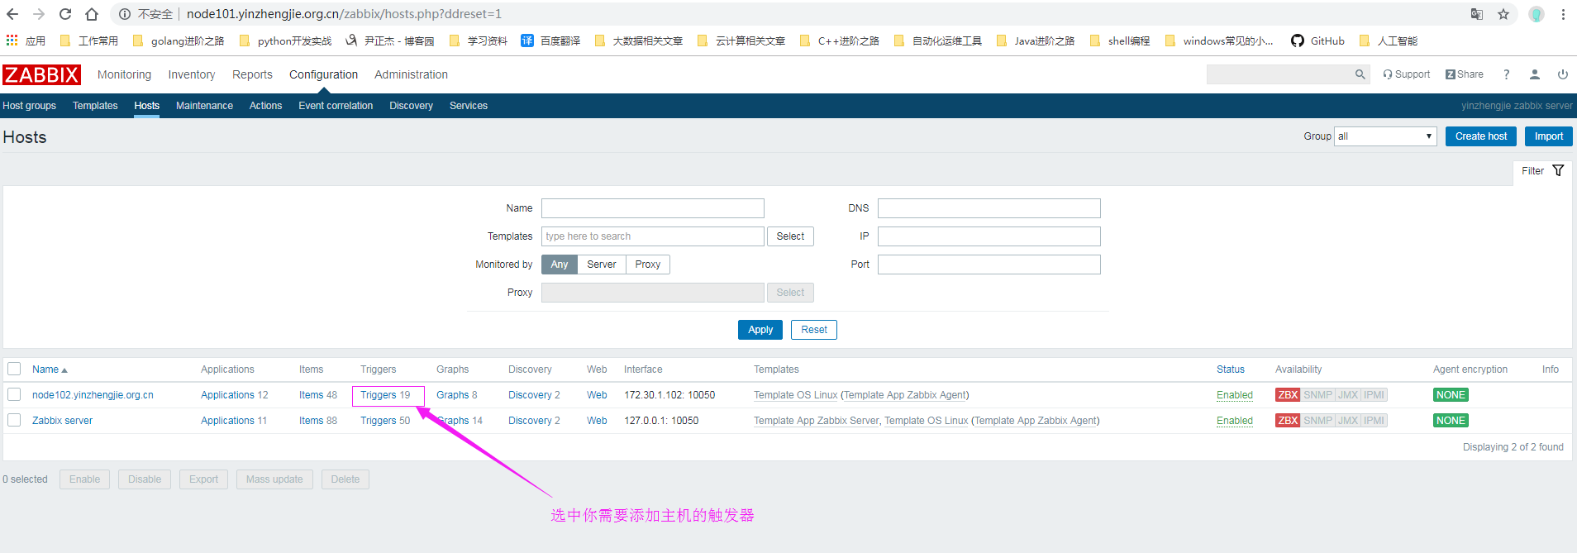Open Chrome profile avatar

[x=1537, y=14]
